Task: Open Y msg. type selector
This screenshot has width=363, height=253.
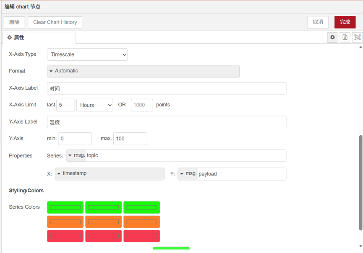Action: [188, 174]
